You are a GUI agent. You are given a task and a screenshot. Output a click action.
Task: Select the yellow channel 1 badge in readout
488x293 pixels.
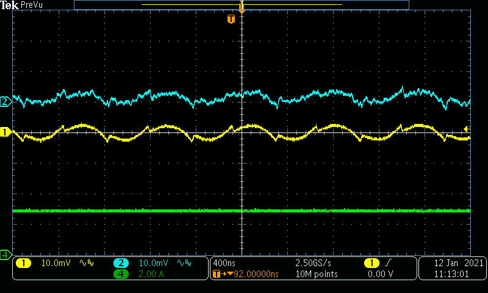pyautogui.click(x=23, y=263)
